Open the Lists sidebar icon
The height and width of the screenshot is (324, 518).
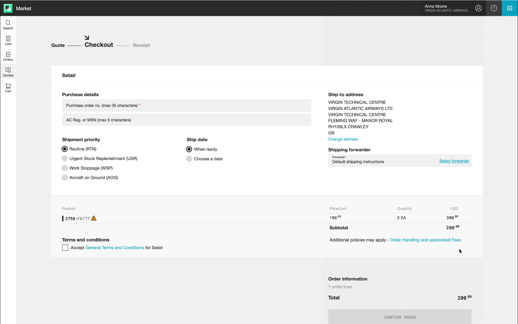point(8,41)
